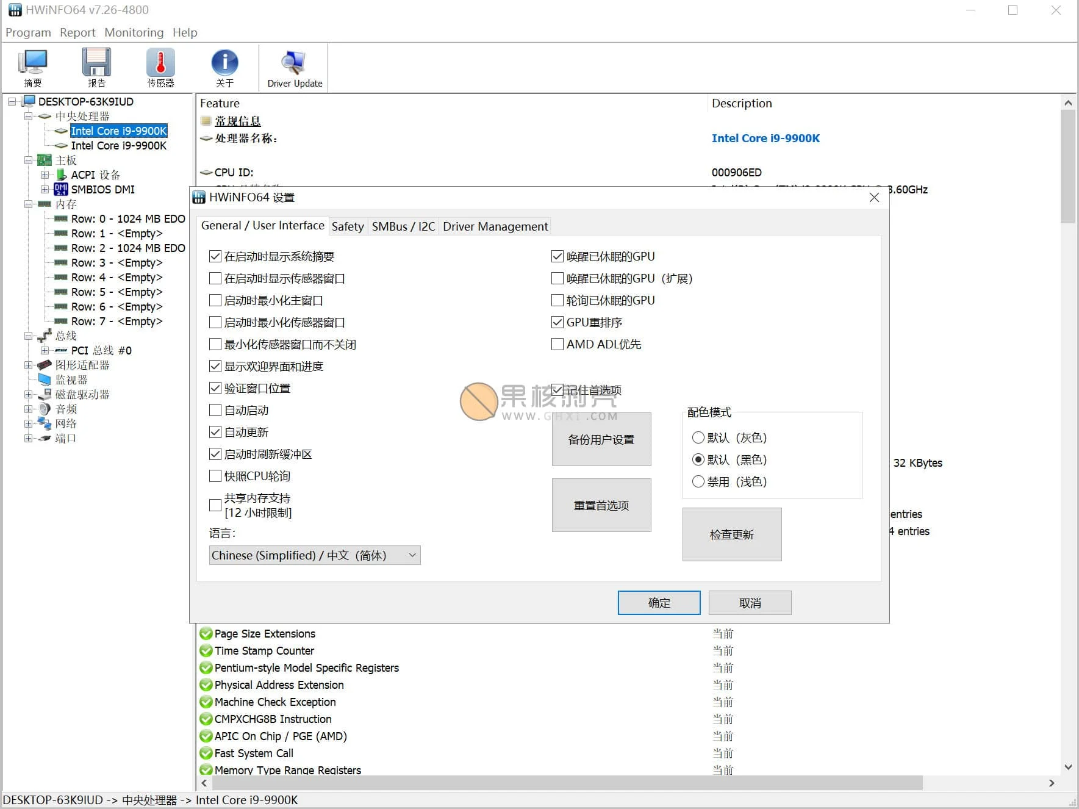Click the 图形适配器 graphics card icon
Viewport: 1079px width, 809px height.
click(x=45, y=365)
